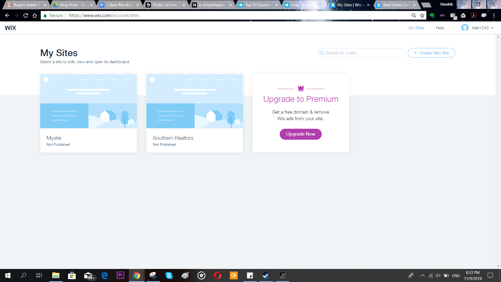Open the Windows Start menu
Image resolution: width=501 pixels, height=282 pixels.
tap(8, 275)
